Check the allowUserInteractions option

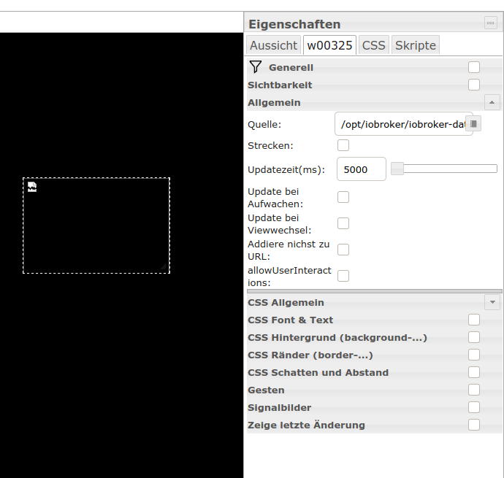pyautogui.click(x=343, y=276)
